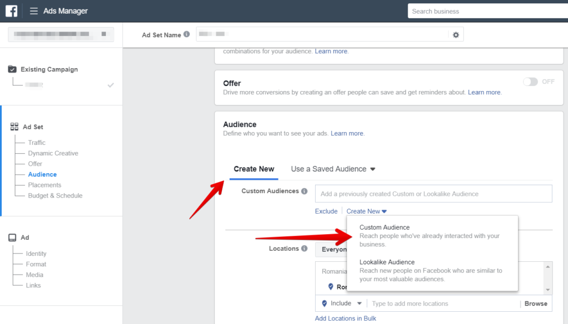The height and width of the screenshot is (324, 568).
Task: Click Learn more in the Offer section
Action: pyautogui.click(x=484, y=93)
